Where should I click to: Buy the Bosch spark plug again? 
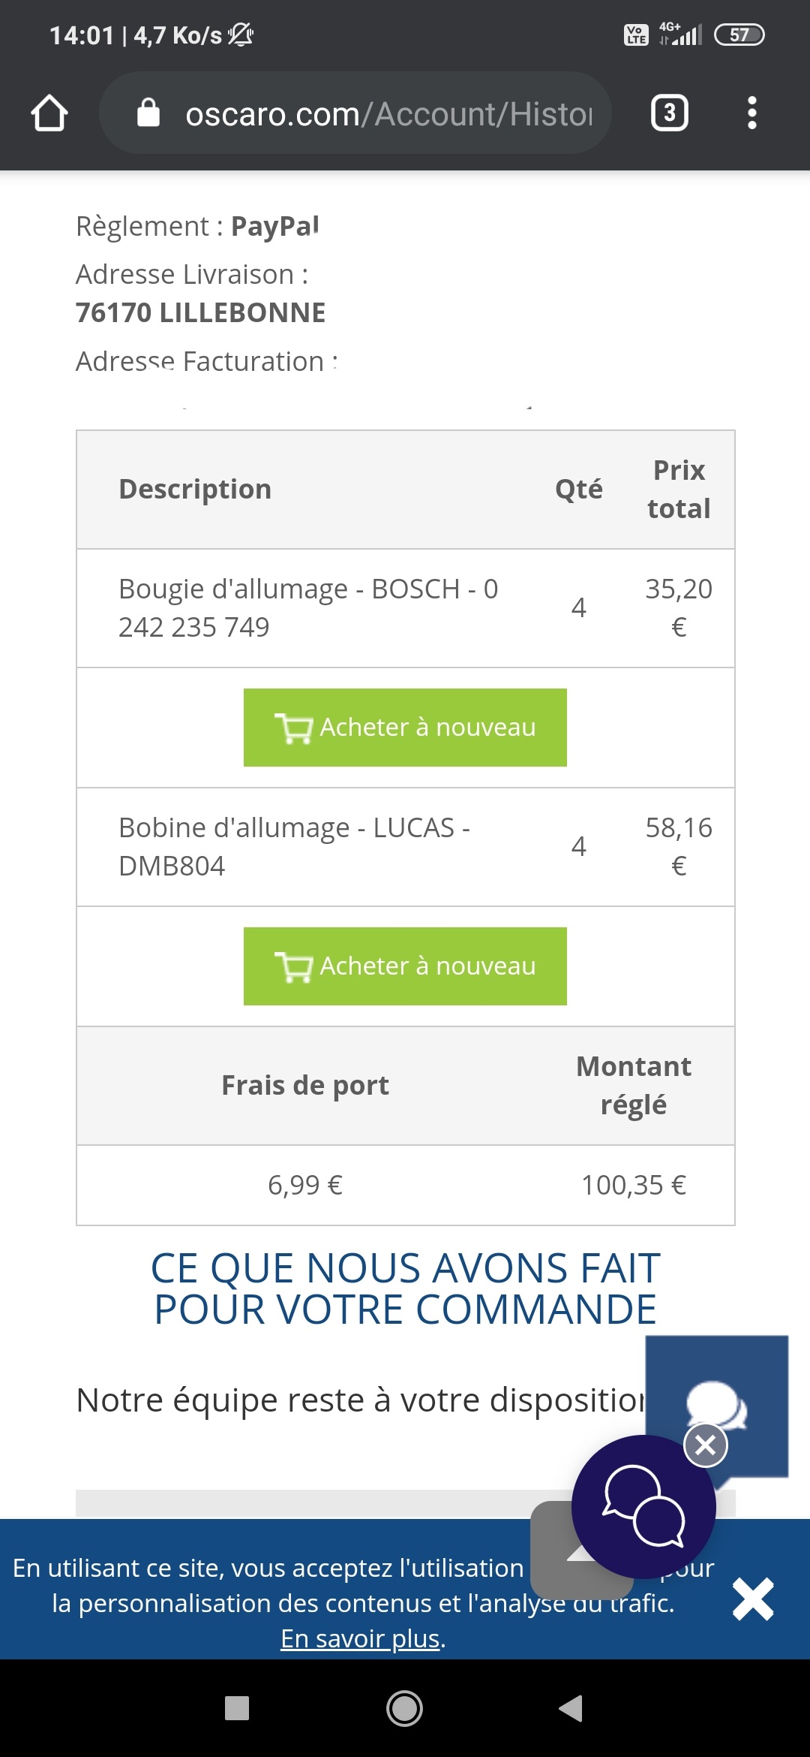click(x=405, y=728)
